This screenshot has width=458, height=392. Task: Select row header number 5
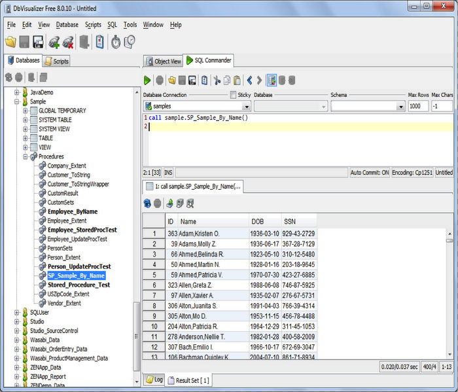click(x=154, y=275)
